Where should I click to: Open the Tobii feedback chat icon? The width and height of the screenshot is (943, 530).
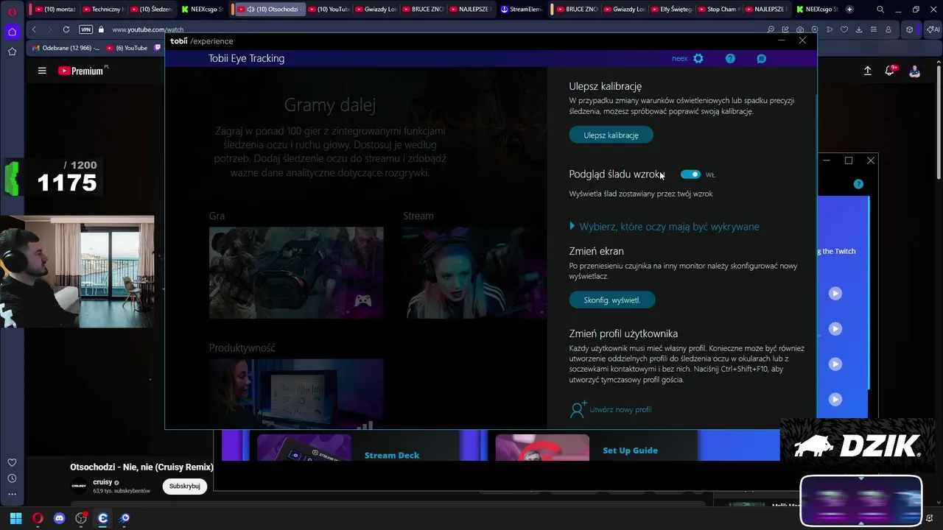pyautogui.click(x=762, y=59)
